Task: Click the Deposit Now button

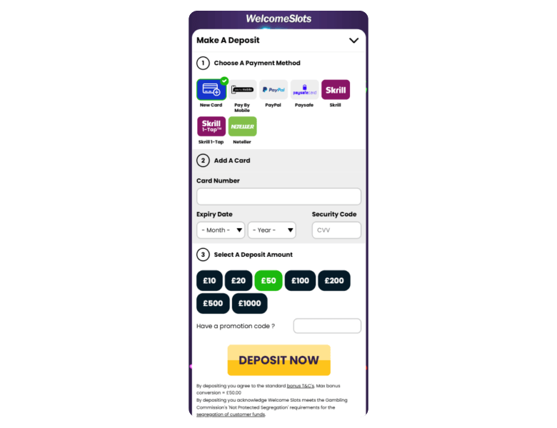Action: (278, 360)
